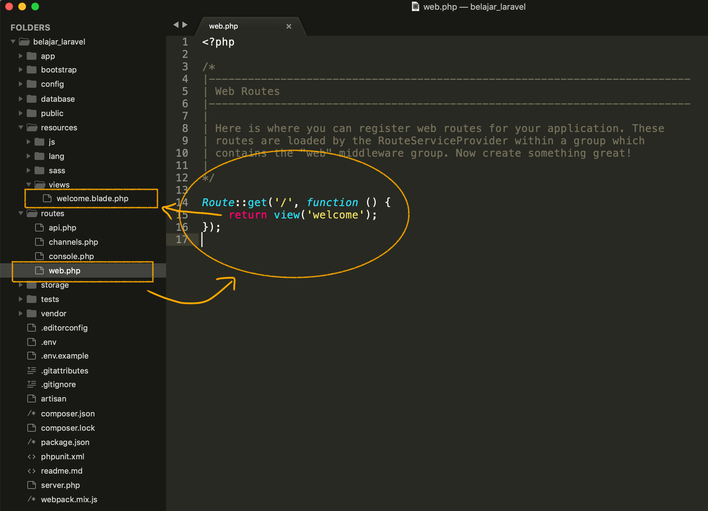This screenshot has height=511, width=708.
Task: Click line number 14 in the gutter
Action: click(x=182, y=202)
